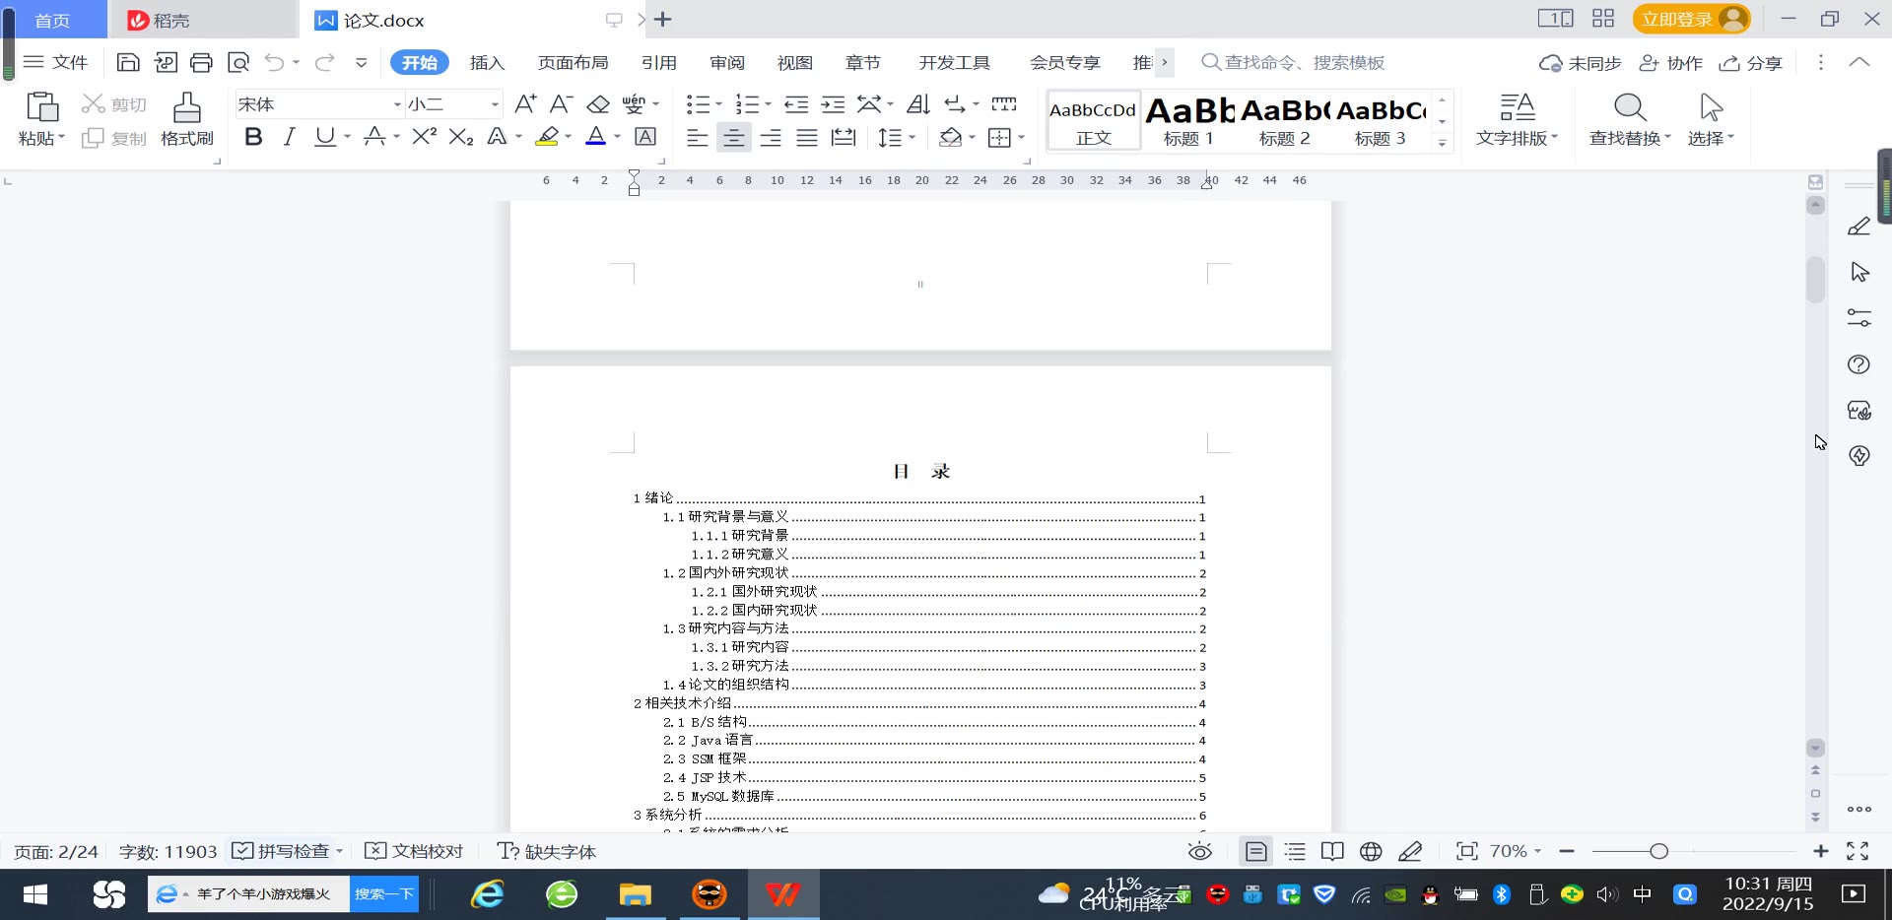Apply the yellow text highlight color
The height and width of the screenshot is (920, 1892).
547,137
